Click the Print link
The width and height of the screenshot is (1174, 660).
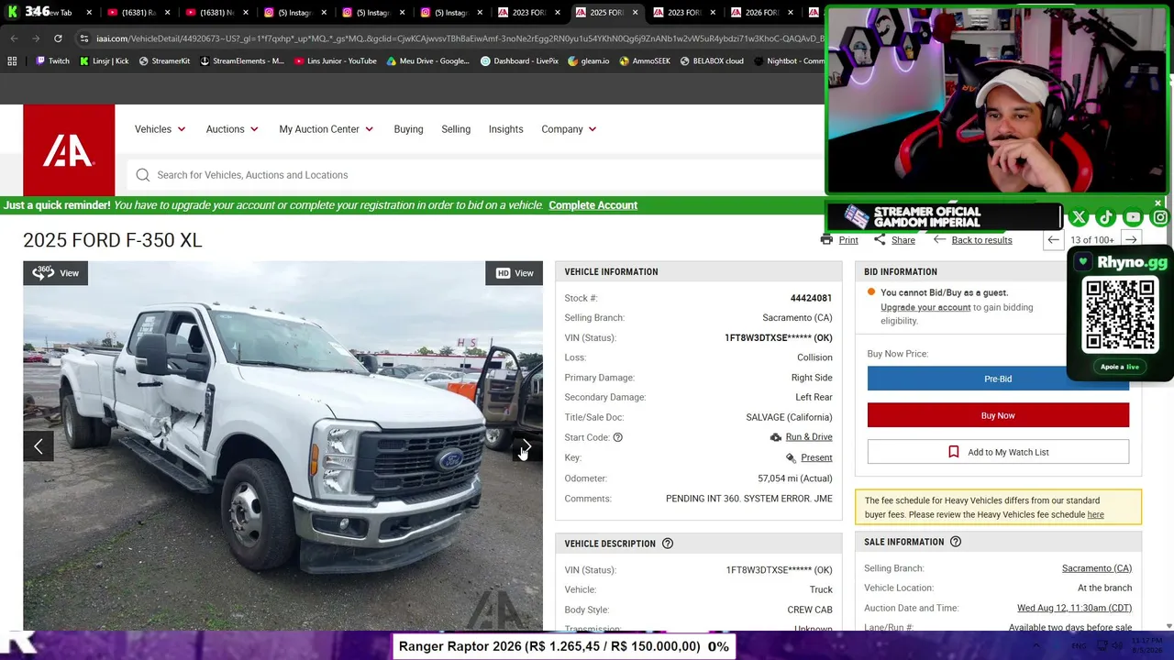coord(848,240)
